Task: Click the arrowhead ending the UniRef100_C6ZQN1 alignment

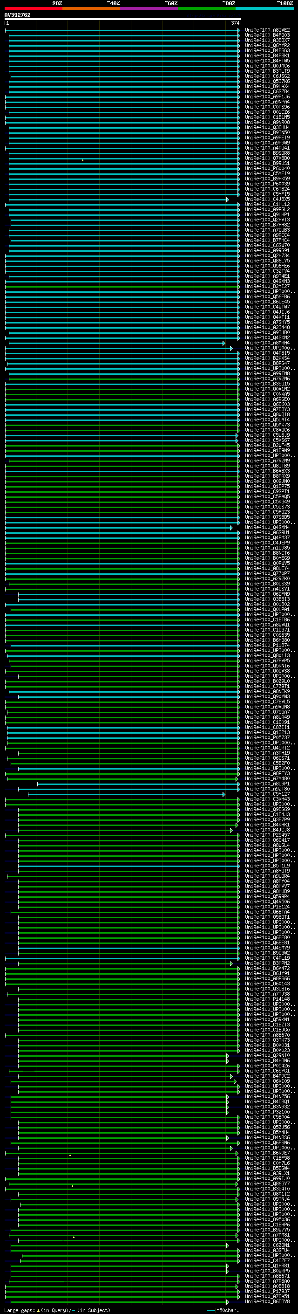Action: point(228,1245)
